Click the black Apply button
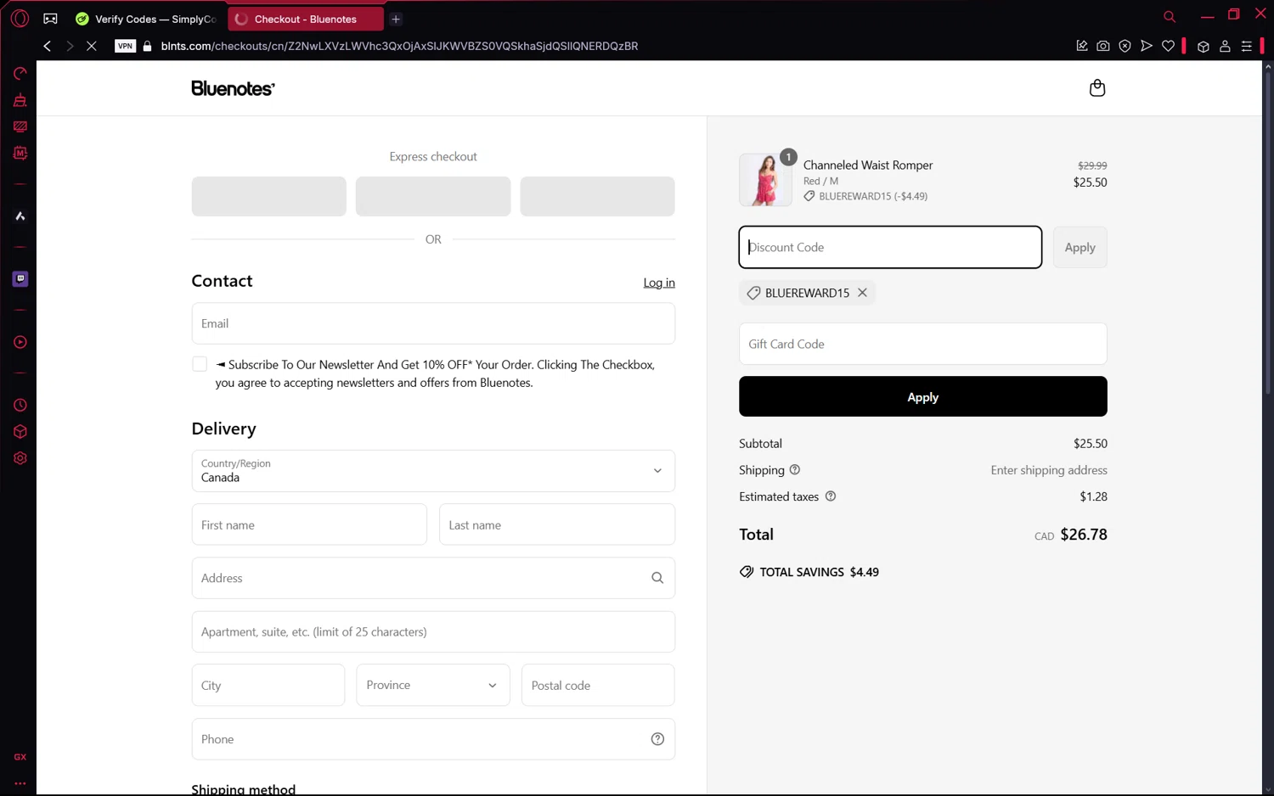1274x796 pixels. 923,396
